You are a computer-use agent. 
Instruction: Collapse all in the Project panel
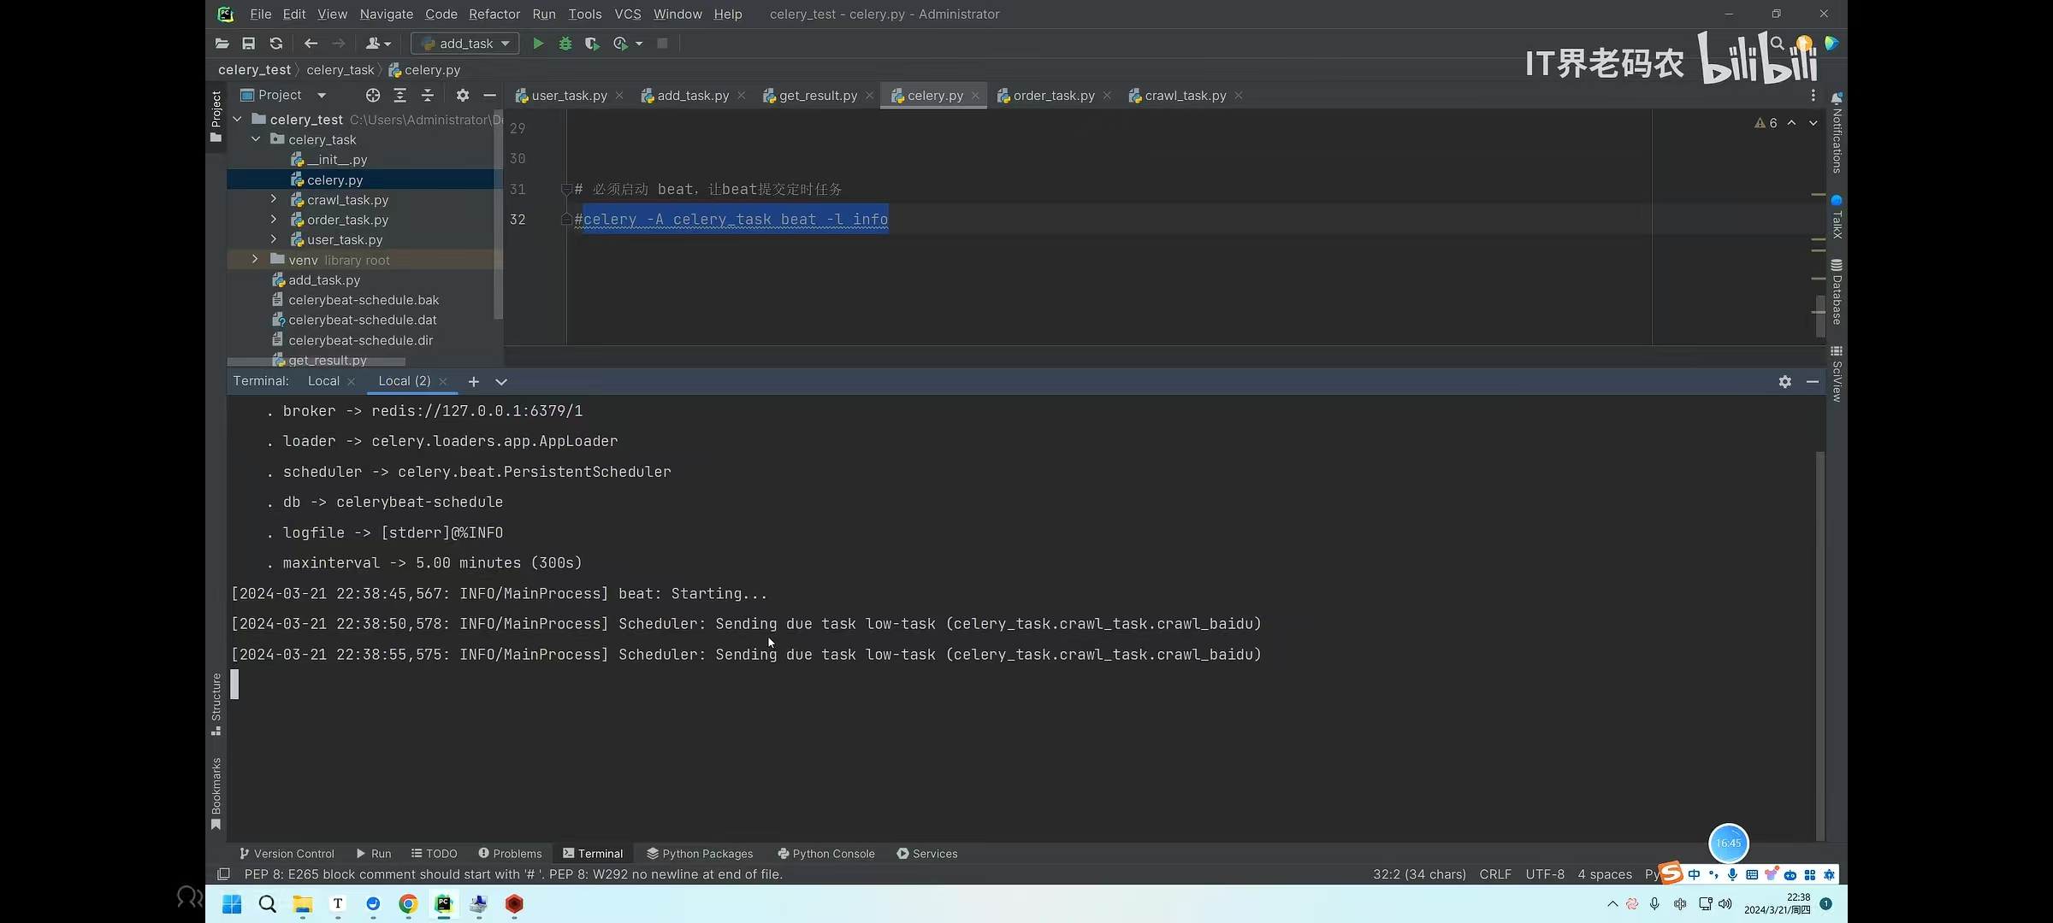[x=428, y=95]
